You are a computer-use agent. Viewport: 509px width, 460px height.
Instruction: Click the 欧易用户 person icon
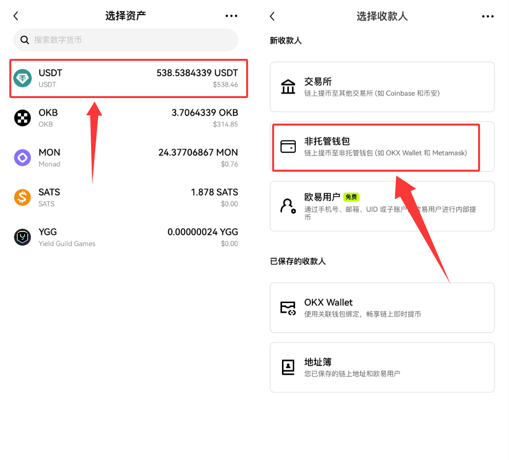tap(288, 206)
